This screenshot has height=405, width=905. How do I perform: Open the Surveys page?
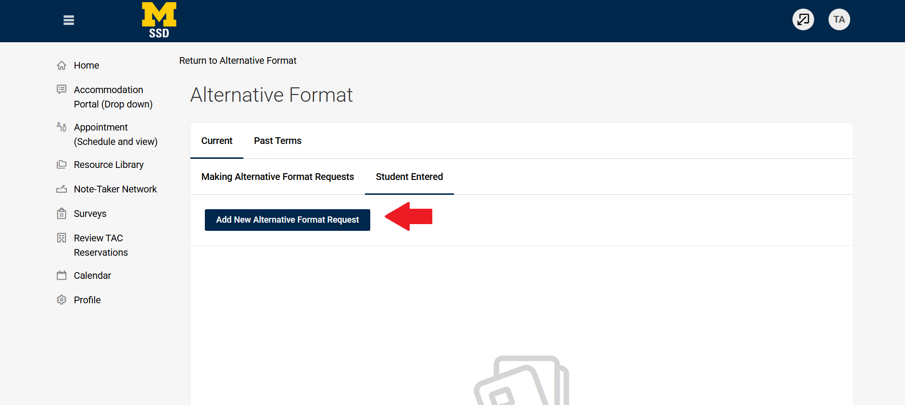coord(90,214)
